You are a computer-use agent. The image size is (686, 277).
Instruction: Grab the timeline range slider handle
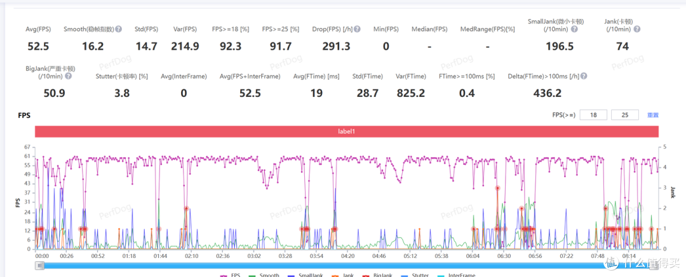pos(40,265)
